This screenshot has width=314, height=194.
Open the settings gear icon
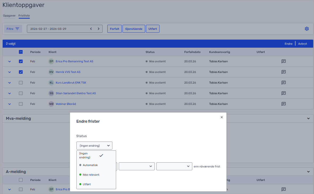307,29
